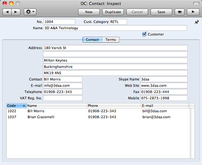Click the postcode field MK19 4NS

pos(115,73)
